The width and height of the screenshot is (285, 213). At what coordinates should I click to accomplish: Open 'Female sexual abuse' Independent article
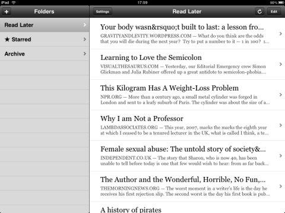point(187,156)
